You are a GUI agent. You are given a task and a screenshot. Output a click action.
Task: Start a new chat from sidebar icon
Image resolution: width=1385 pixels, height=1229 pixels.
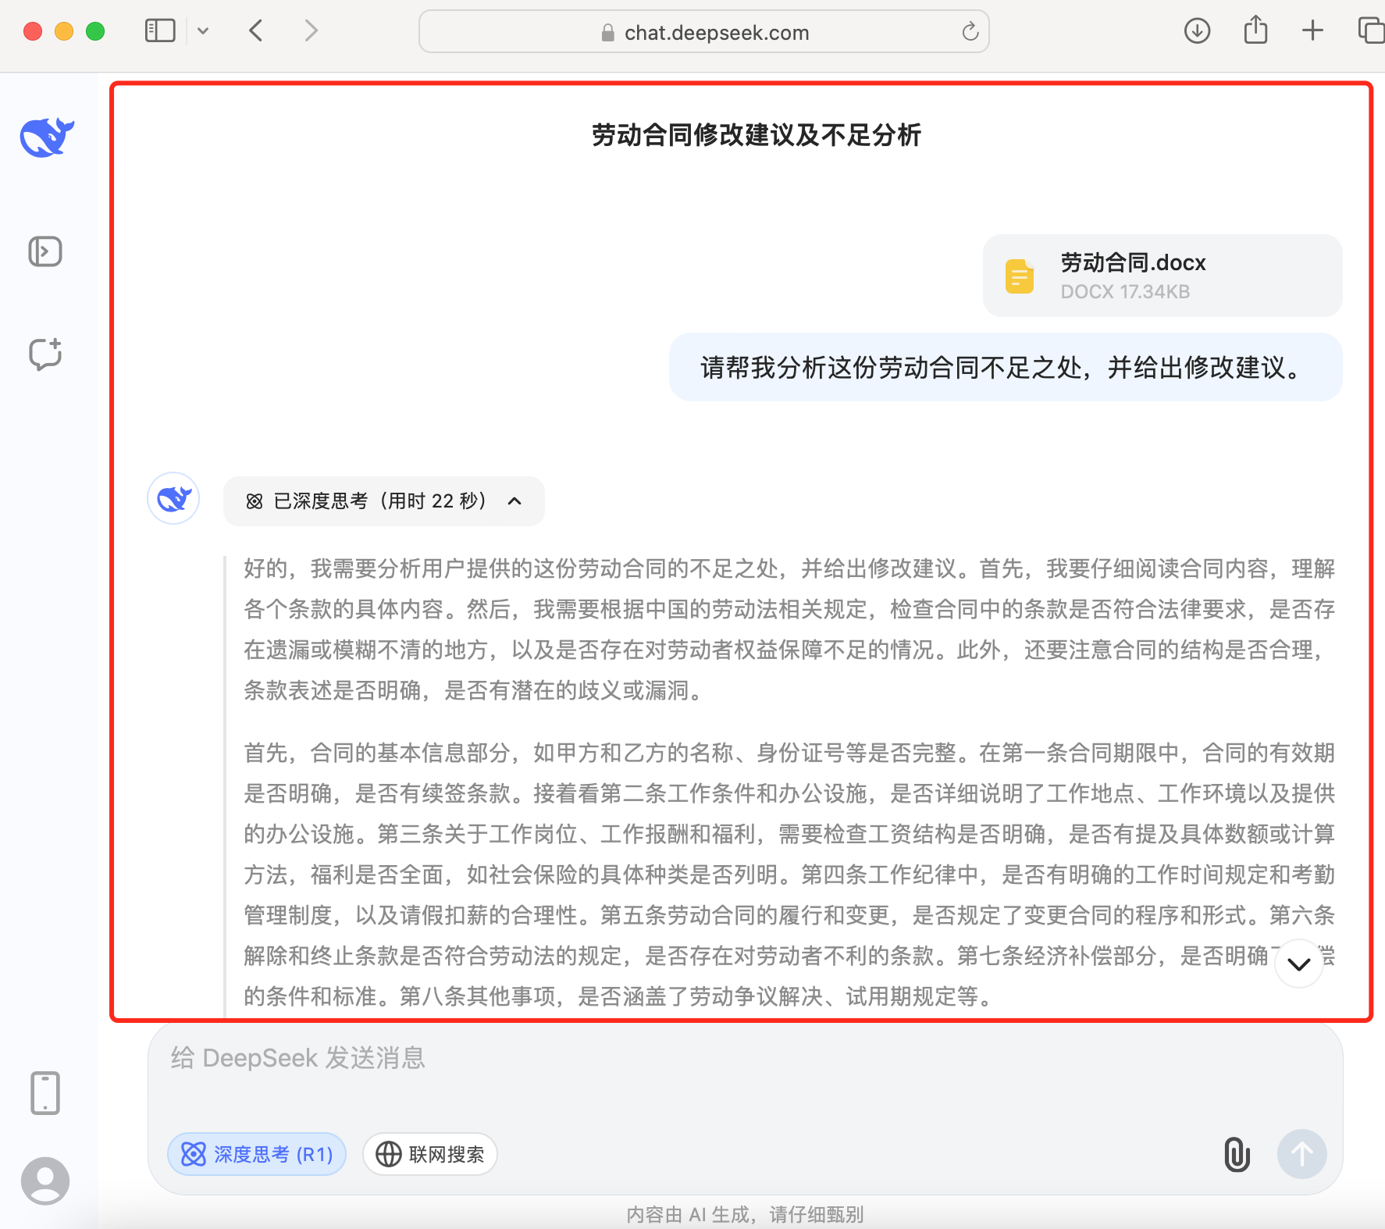pos(45,354)
